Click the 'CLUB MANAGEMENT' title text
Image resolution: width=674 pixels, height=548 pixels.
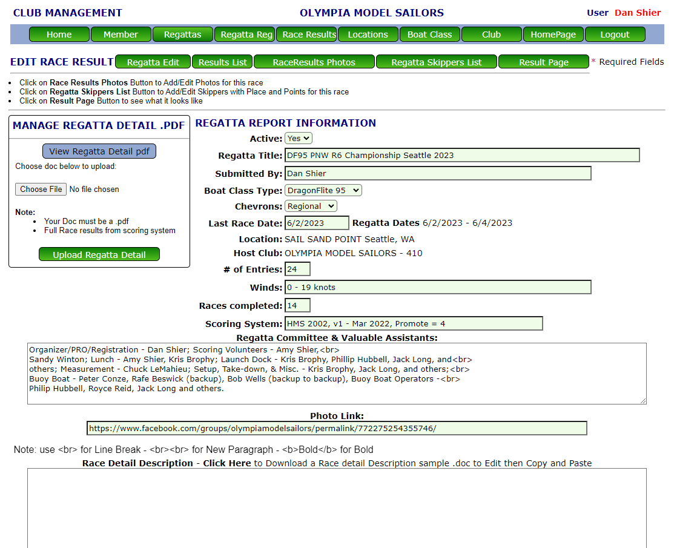coord(67,13)
